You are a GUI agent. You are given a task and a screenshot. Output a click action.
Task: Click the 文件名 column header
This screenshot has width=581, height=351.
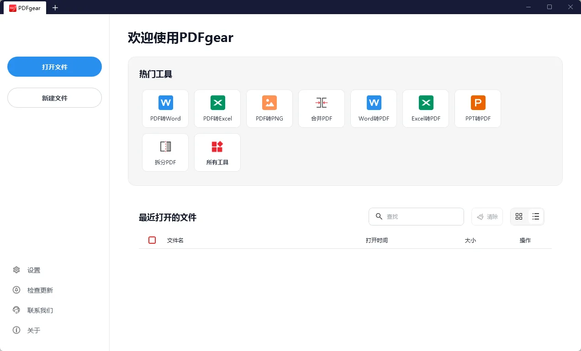tap(175, 240)
